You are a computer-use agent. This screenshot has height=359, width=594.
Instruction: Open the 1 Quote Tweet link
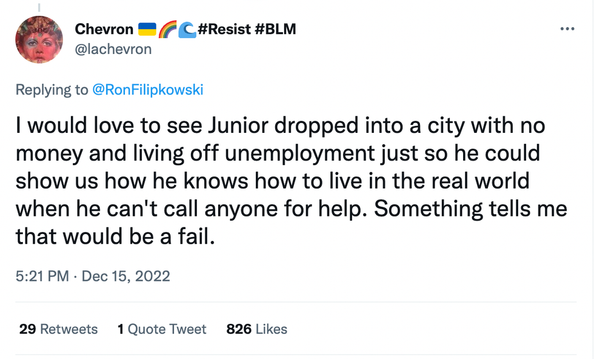coord(162,329)
